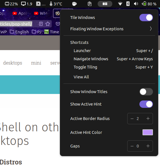The image size is (160, 165).
Task: Enable the Show Window Titles switch
Action: (146, 92)
